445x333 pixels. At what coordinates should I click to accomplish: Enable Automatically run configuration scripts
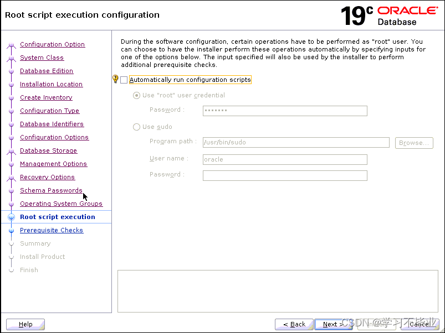point(124,79)
